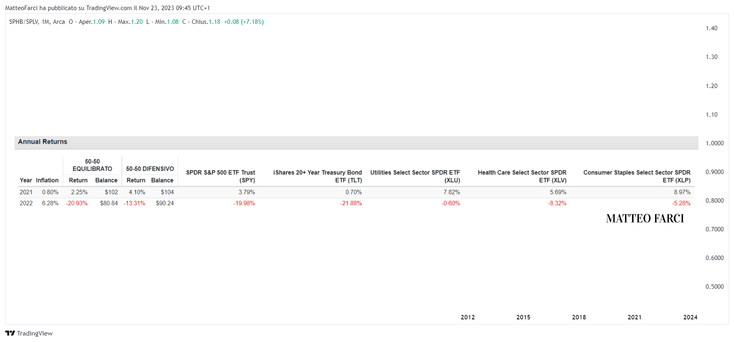The width and height of the screenshot is (734, 342).
Task: Select the SPHB/SPLV symbol label
Action: pyautogui.click(x=24, y=22)
